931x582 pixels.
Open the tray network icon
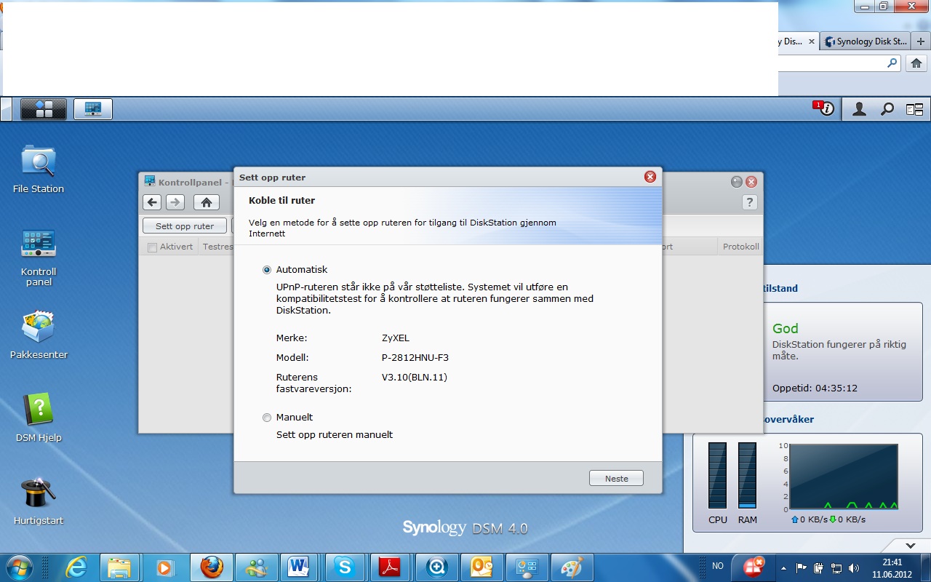(836, 567)
